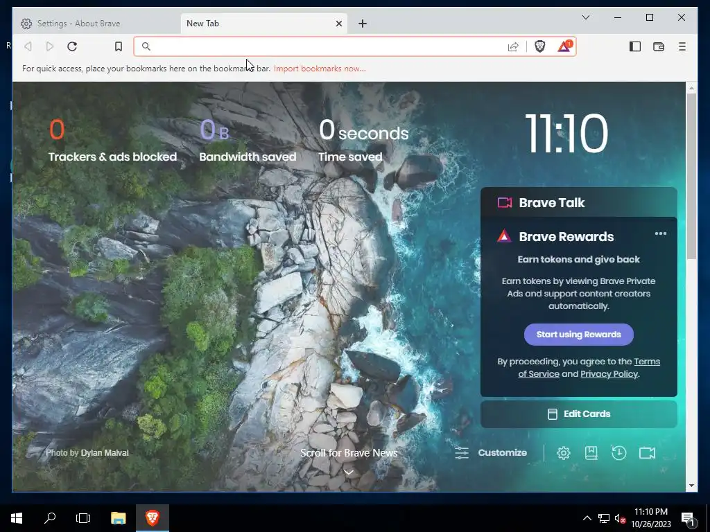Click the page vertical scrollbar thumb
Viewport: 710px width, 532px height.
click(x=691, y=177)
